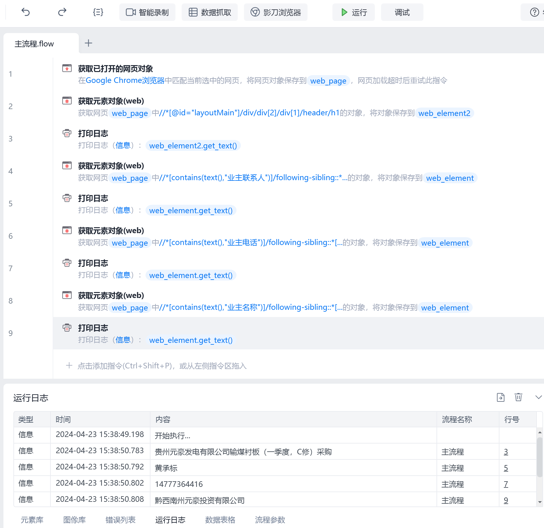
Task: Switch to the 数据表格 tab
Action: point(220,520)
